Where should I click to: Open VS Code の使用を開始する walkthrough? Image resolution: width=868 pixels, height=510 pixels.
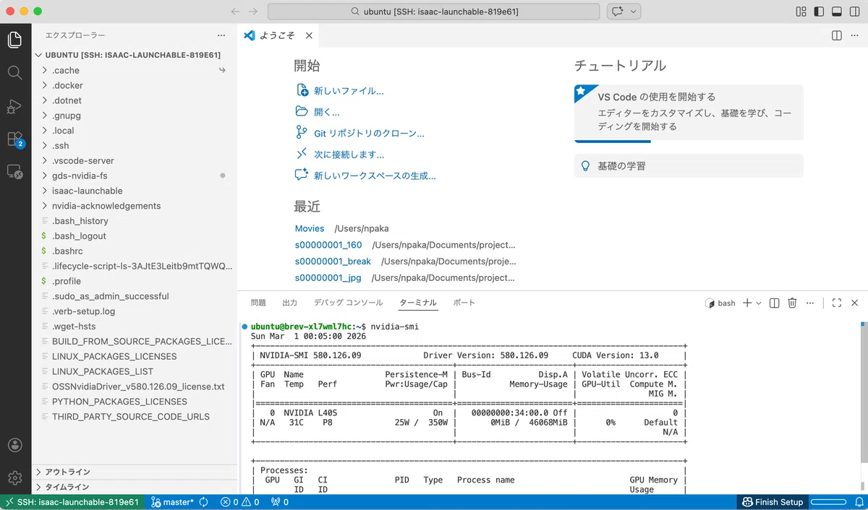pyautogui.click(x=689, y=113)
